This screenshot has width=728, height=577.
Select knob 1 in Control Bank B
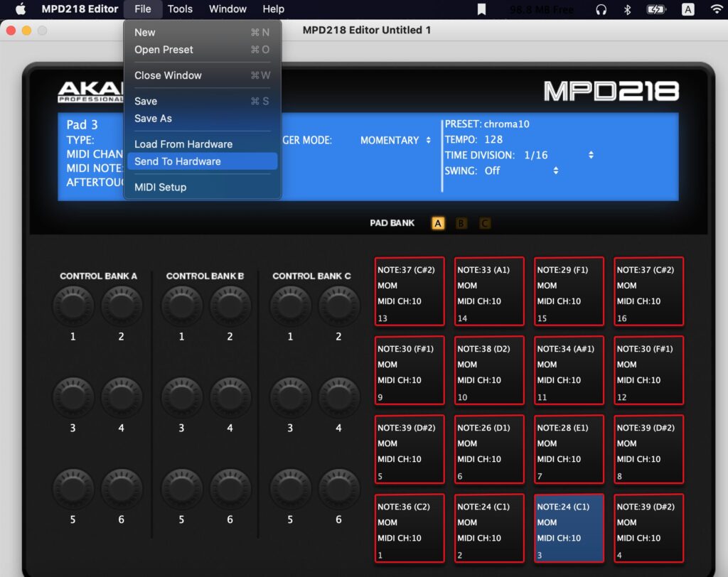click(x=181, y=306)
